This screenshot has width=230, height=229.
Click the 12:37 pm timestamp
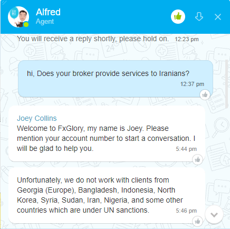[x=192, y=84]
